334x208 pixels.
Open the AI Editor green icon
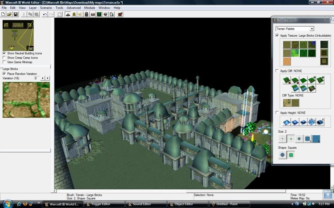click(99, 14)
